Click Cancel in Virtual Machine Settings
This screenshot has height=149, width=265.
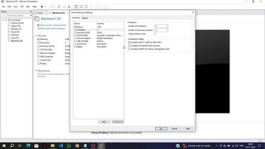pyautogui.click(x=174, y=129)
